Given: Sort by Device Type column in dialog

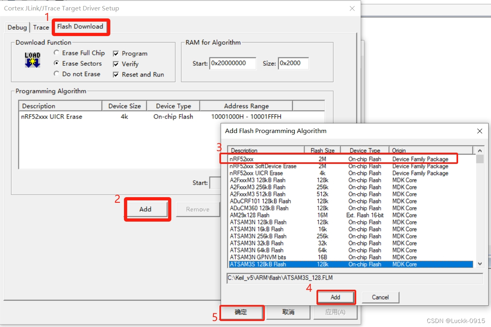Looking at the screenshot, I should 365,150.
